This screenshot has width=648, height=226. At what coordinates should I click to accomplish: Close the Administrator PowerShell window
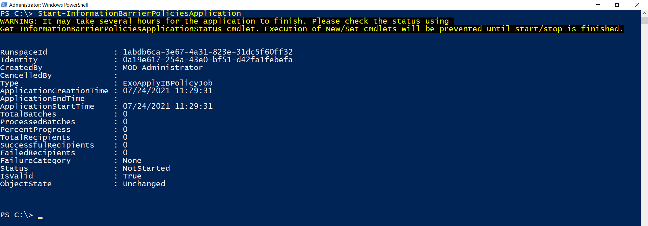click(637, 5)
